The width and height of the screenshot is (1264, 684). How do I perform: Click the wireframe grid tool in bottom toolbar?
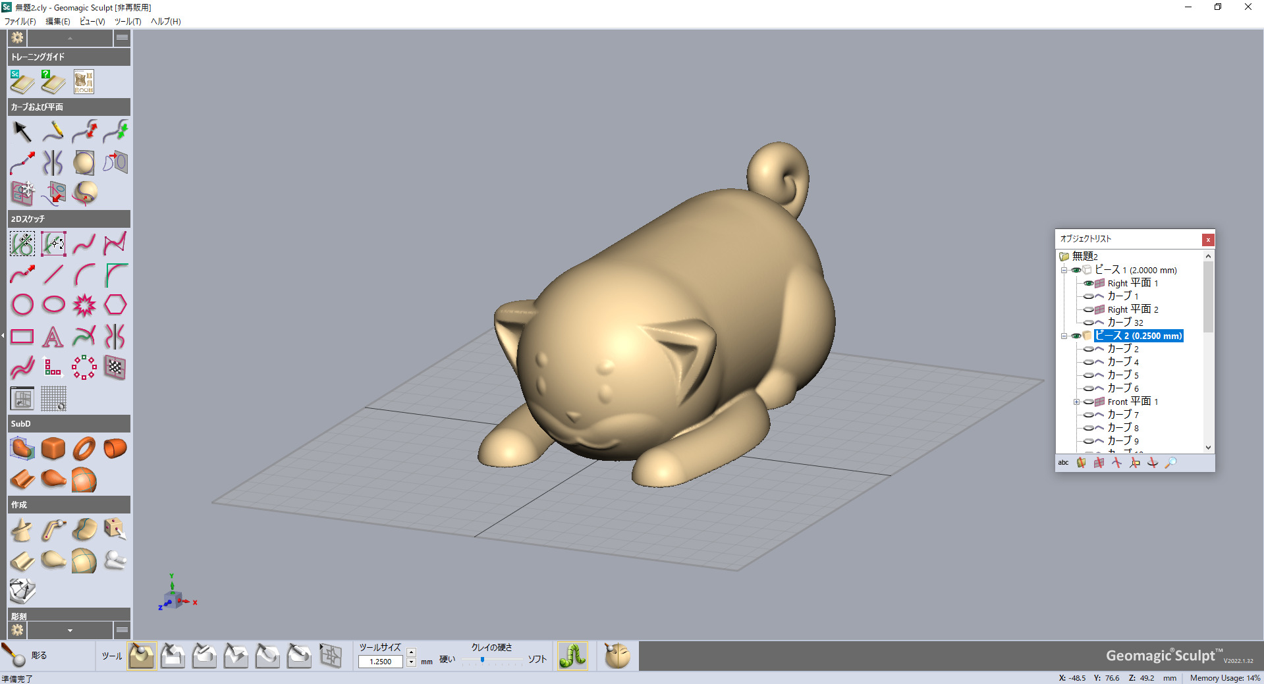point(331,656)
